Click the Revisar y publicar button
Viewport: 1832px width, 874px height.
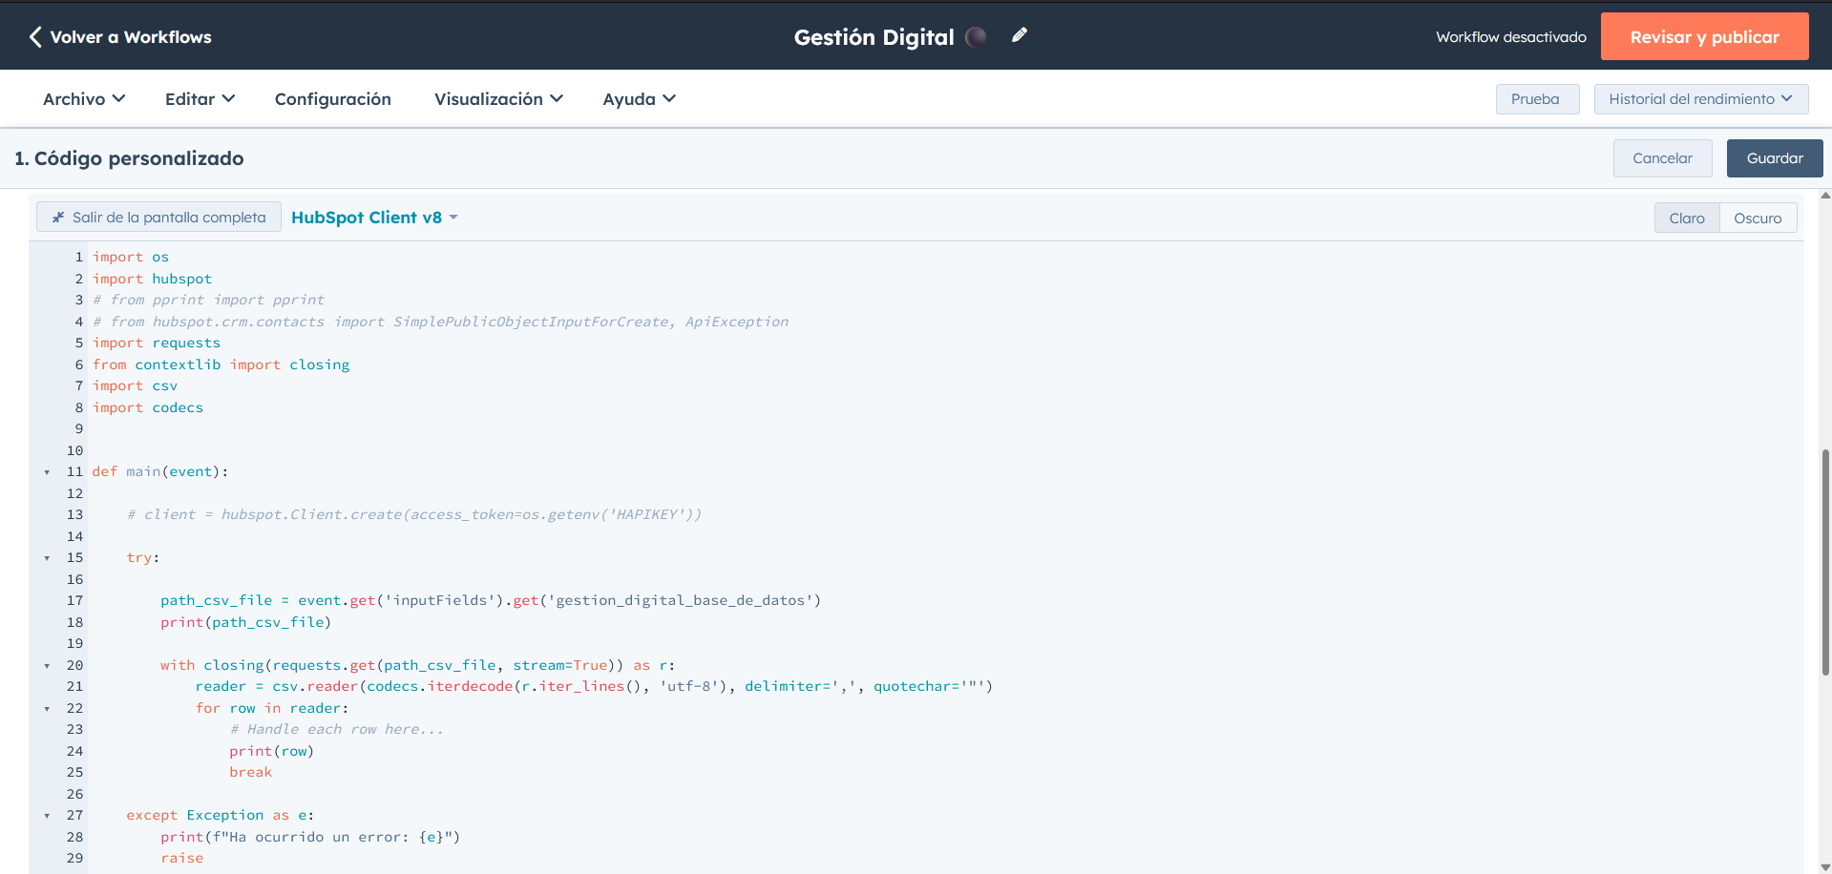(x=1704, y=36)
